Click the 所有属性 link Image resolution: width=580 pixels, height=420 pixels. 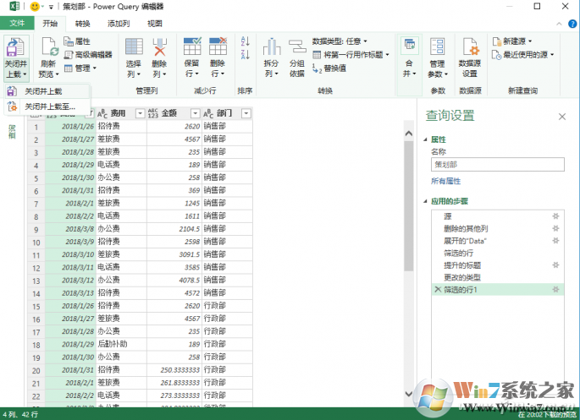click(445, 181)
